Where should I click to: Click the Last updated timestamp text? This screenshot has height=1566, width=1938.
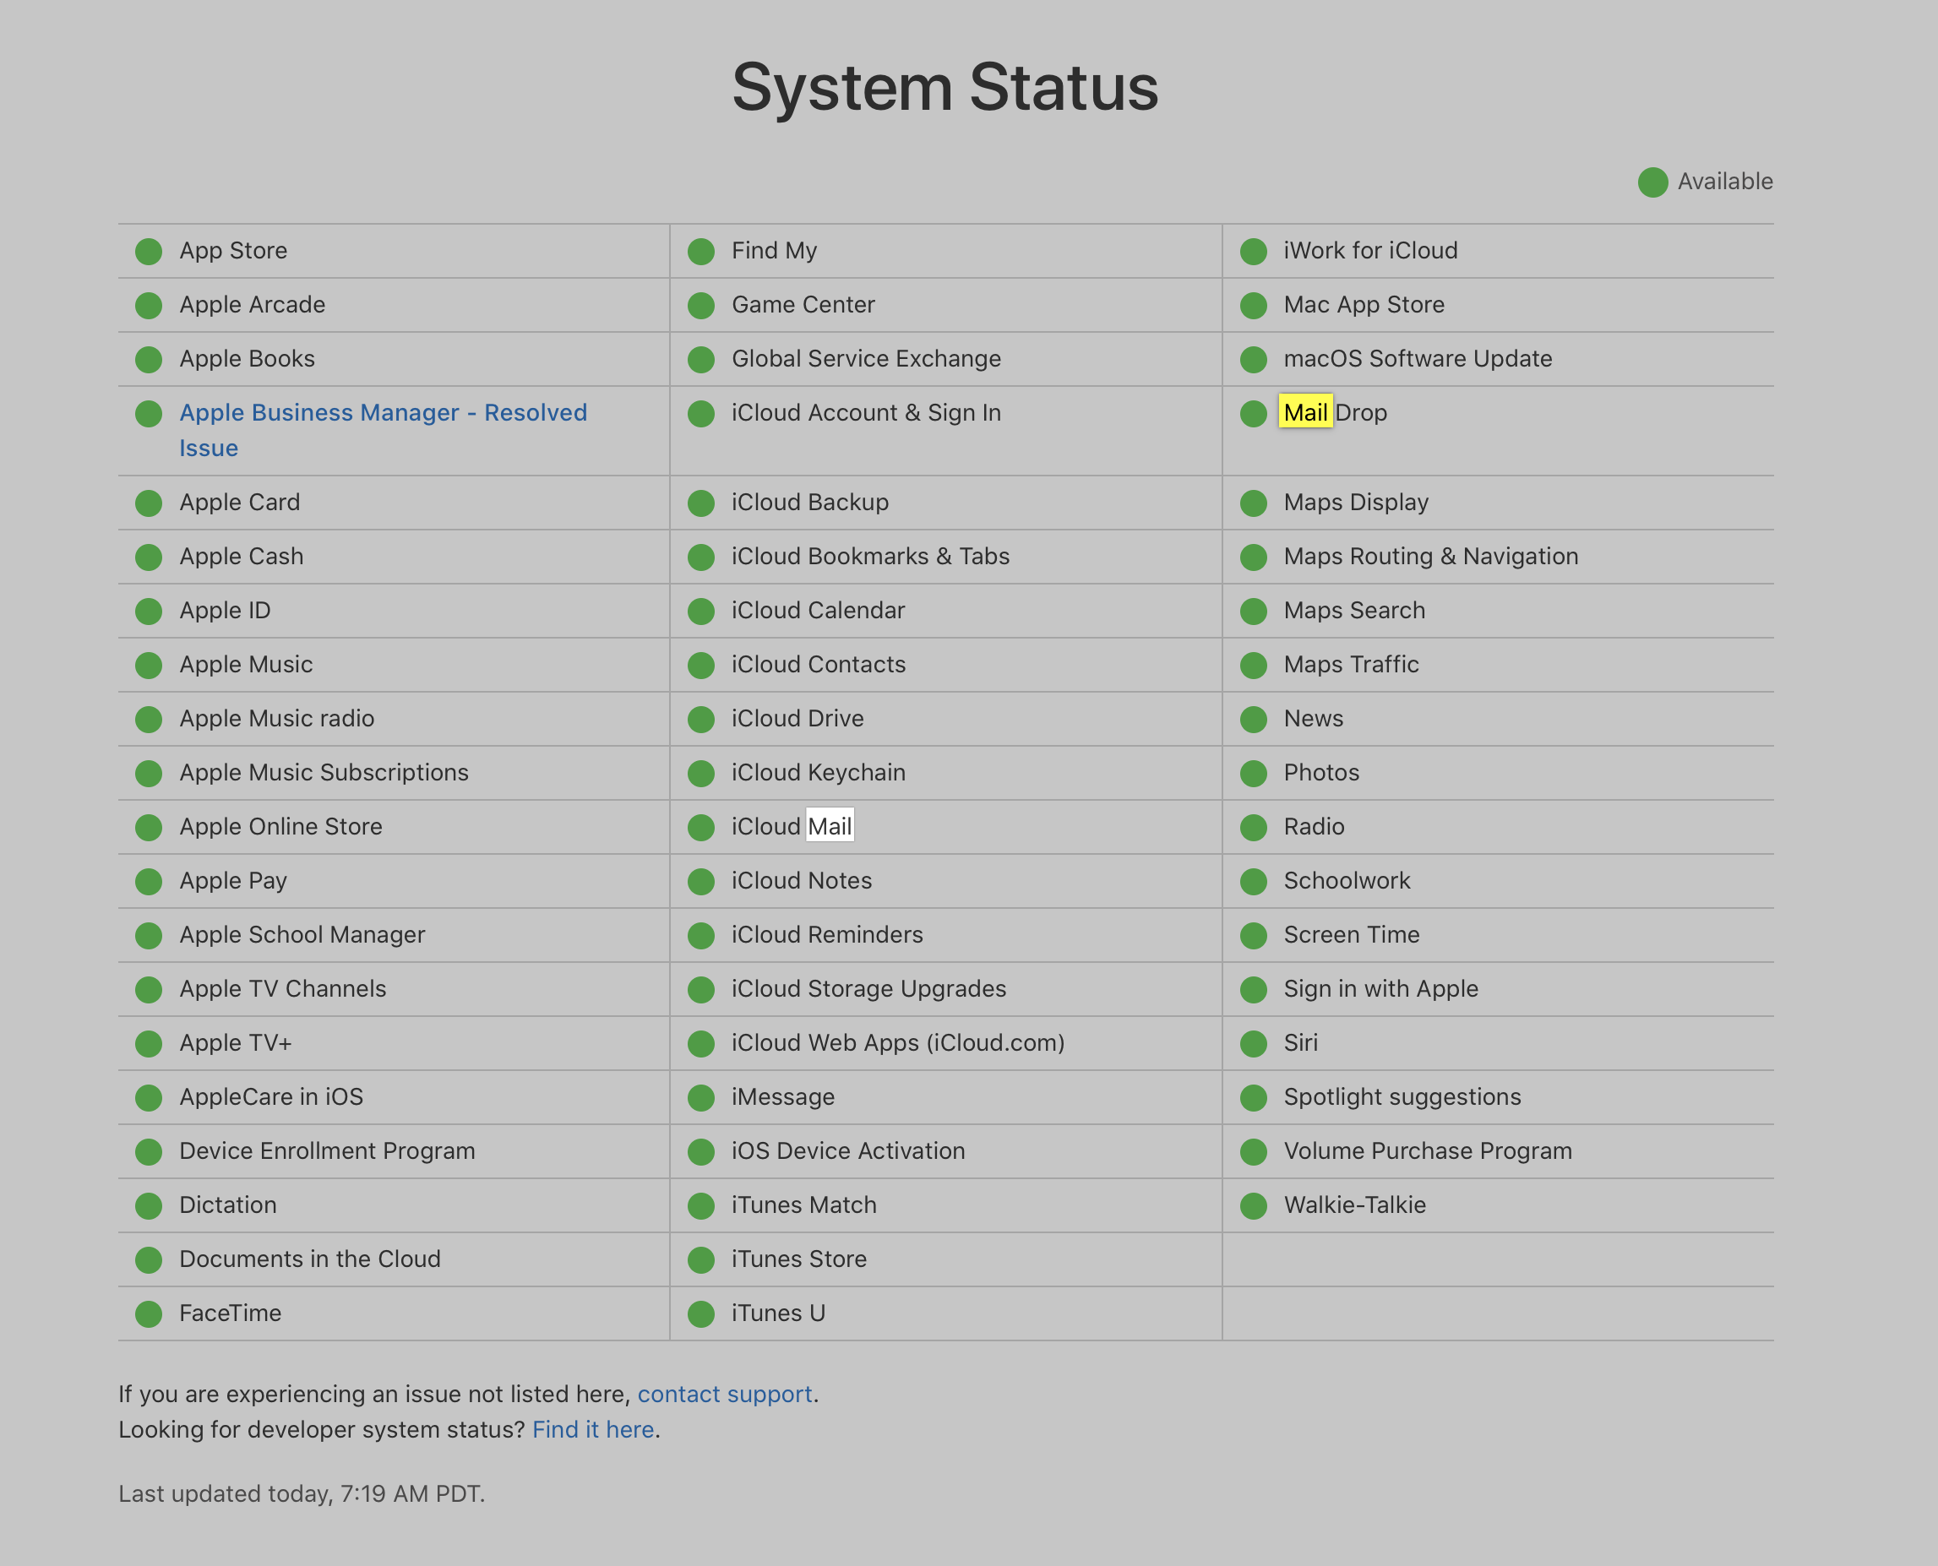[302, 1494]
